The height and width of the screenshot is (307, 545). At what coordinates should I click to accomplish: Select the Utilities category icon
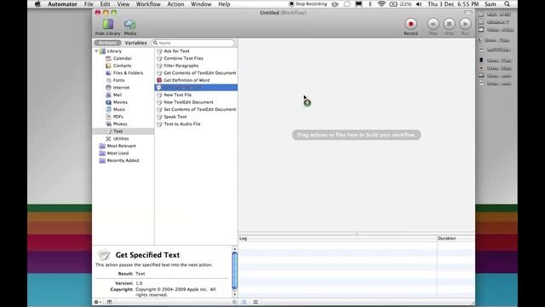click(x=108, y=138)
